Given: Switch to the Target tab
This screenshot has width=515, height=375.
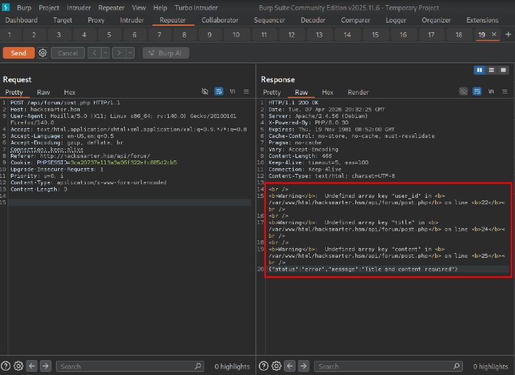Looking at the screenshot, I should coord(62,20).
